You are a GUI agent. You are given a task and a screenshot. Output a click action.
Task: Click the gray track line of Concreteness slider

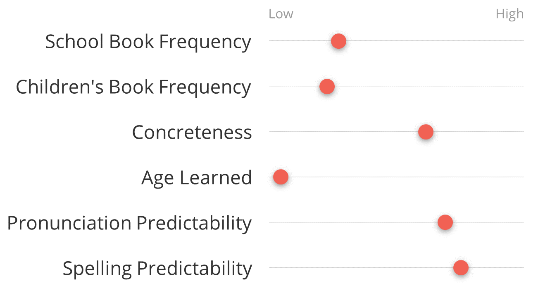coord(396,132)
